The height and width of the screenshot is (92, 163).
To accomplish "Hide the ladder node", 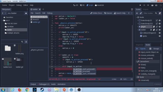I will 160,30.
